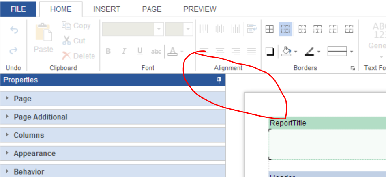
Task: Click the fill color bucket icon
Action: coord(286,51)
